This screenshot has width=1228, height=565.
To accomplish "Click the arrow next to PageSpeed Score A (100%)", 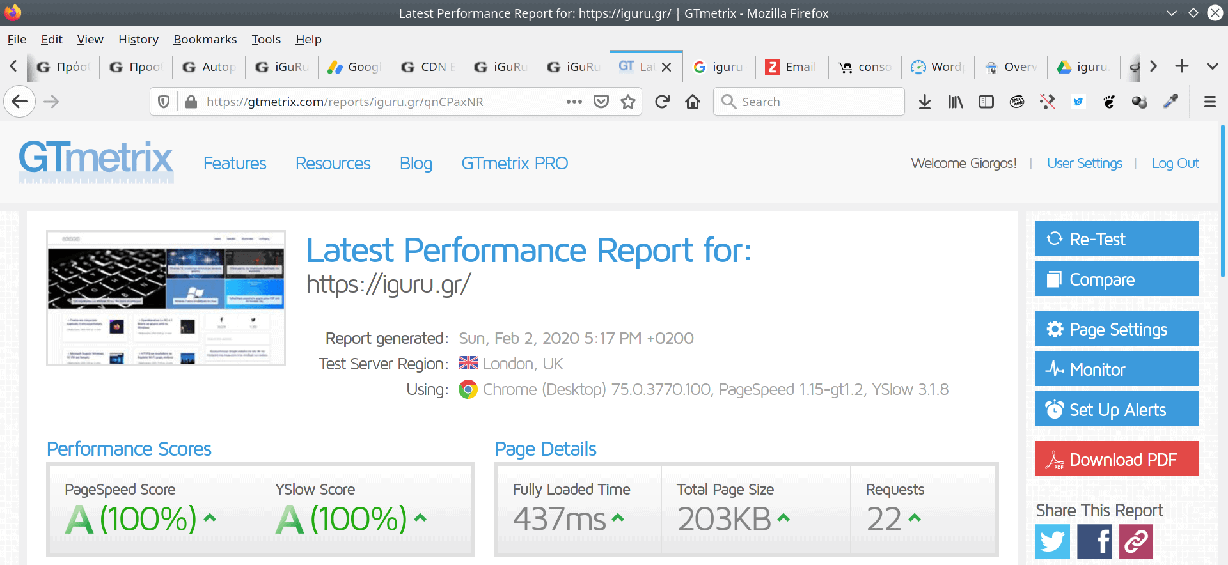I will [210, 518].
